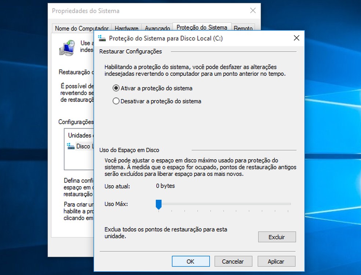Viewport: 361px width, 275px height.
Task: Confirm with the OK button
Action: (x=191, y=261)
